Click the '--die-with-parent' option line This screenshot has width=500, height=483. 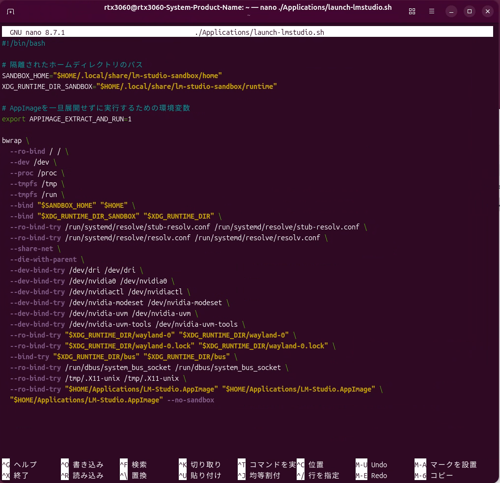tap(47, 260)
